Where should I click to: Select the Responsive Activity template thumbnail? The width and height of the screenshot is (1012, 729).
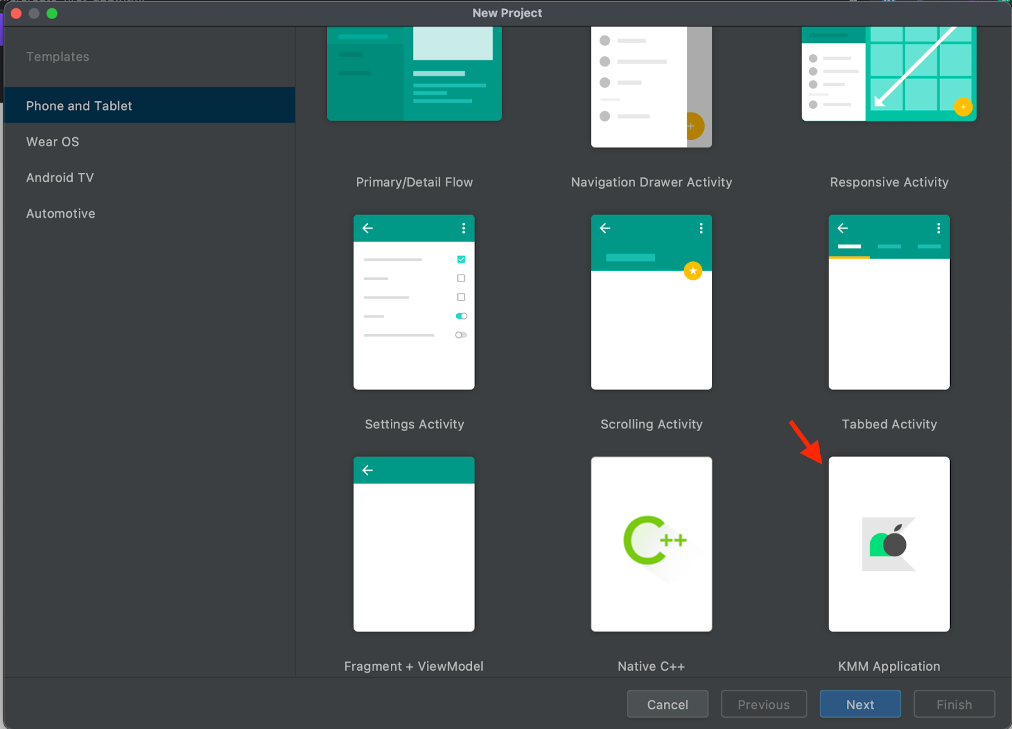click(x=889, y=73)
